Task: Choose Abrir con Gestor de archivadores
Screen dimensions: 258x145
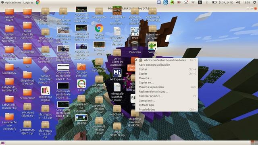Action: [x=166, y=60]
